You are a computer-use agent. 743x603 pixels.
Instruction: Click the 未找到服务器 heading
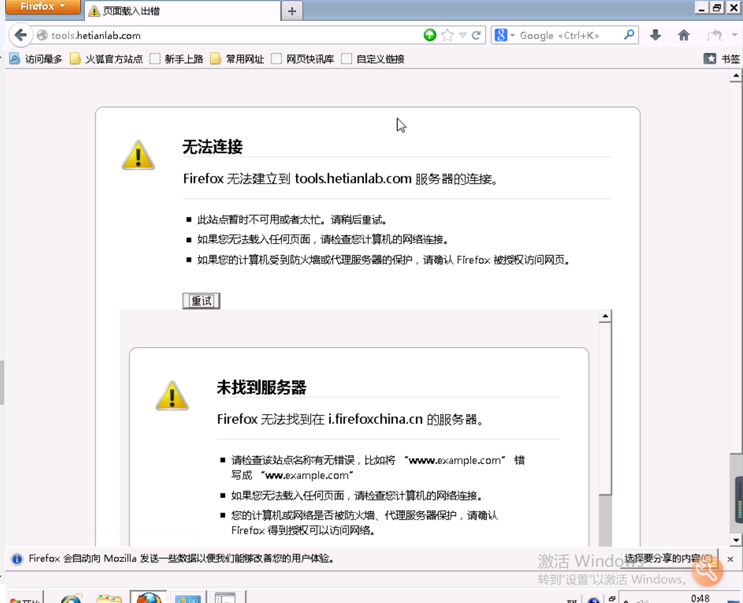[261, 387]
